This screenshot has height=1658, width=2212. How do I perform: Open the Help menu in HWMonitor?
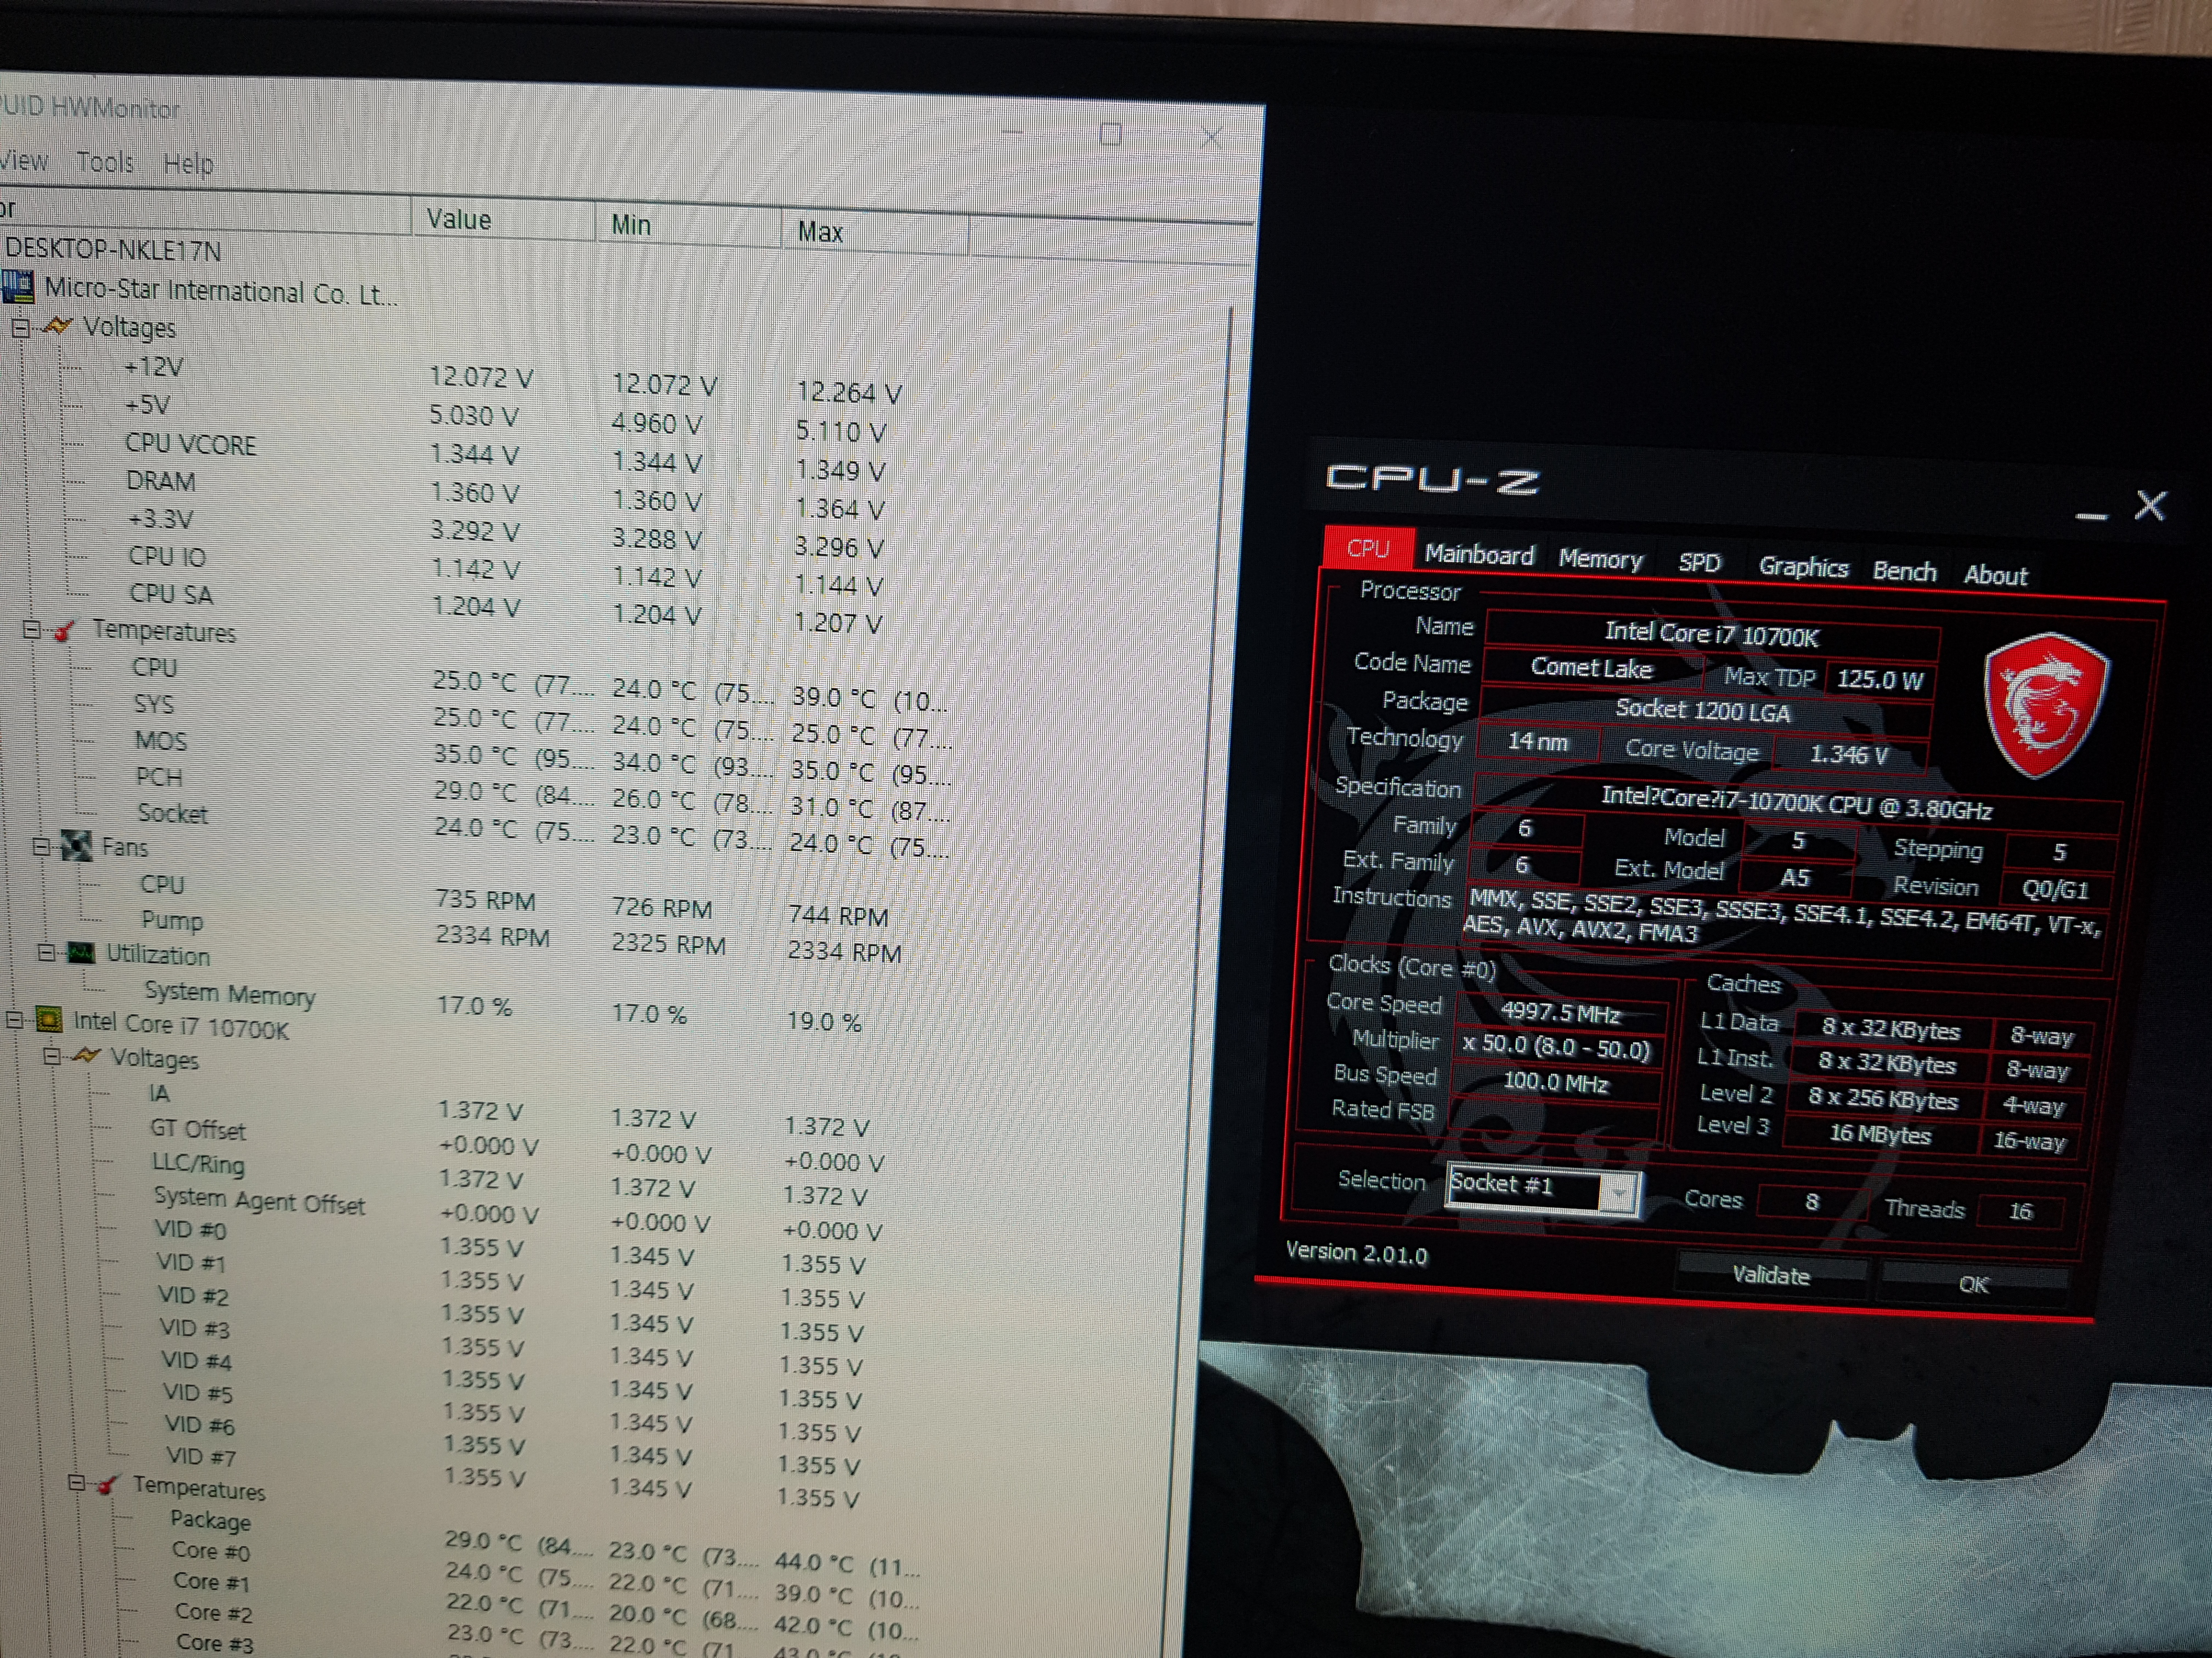pyautogui.click(x=188, y=163)
